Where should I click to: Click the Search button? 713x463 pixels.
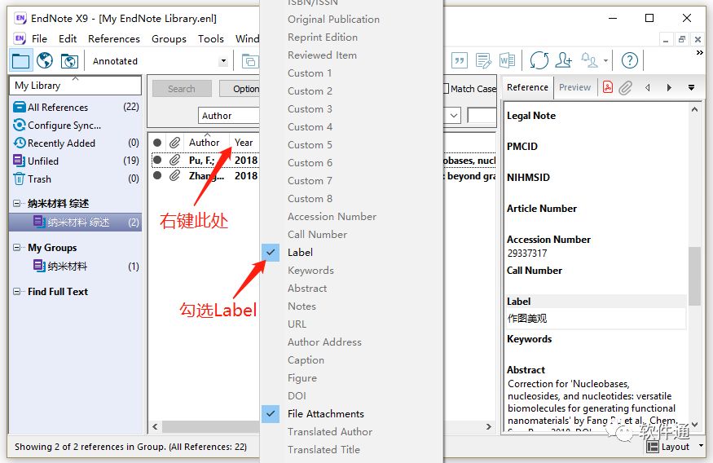[x=182, y=89]
